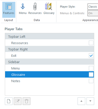Viewport: 98px width, 109px height.
Task: Tick the Notes checkbox
Action: [91, 81]
